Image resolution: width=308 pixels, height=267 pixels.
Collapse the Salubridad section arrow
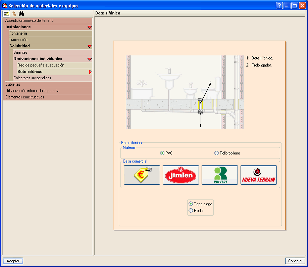click(x=90, y=46)
